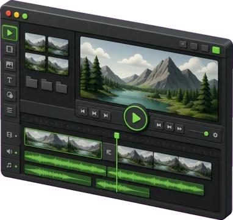This screenshot has height=220, width=233.
Task: Toggle the speaker audio track dot
Action: (x=16, y=153)
